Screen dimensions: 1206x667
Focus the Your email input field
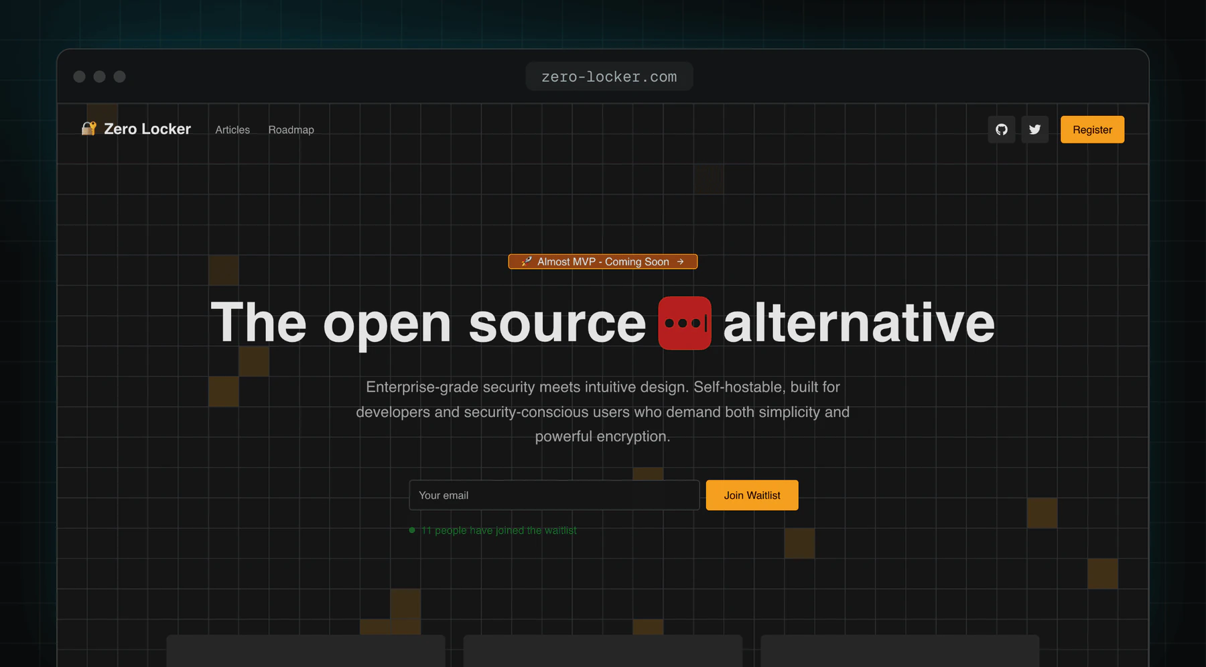point(554,495)
